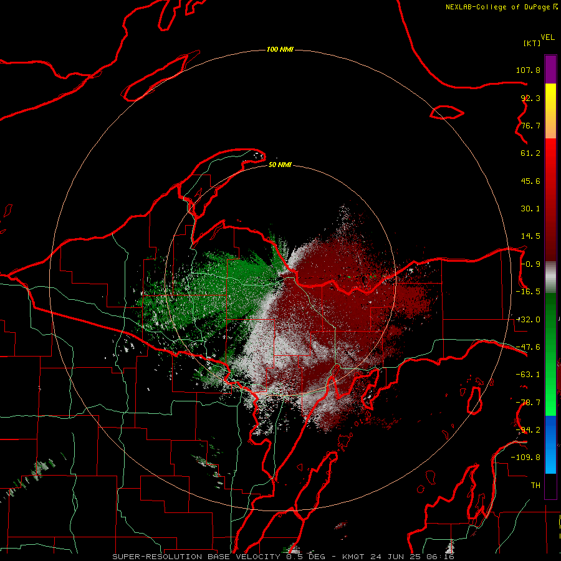Click the blue segment of color bar
The height and width of the screenshot is (561, 561).
coord(550,444)
